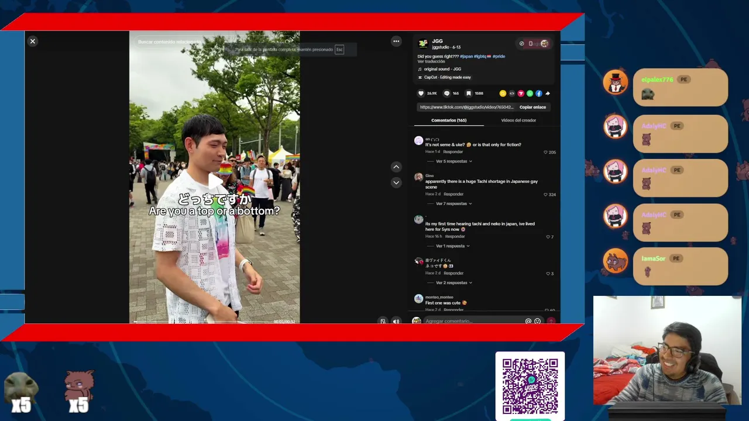749x421 pixels.
Task: Expand 'Ver 7 respuestas' replies
Action: [454, 203]
